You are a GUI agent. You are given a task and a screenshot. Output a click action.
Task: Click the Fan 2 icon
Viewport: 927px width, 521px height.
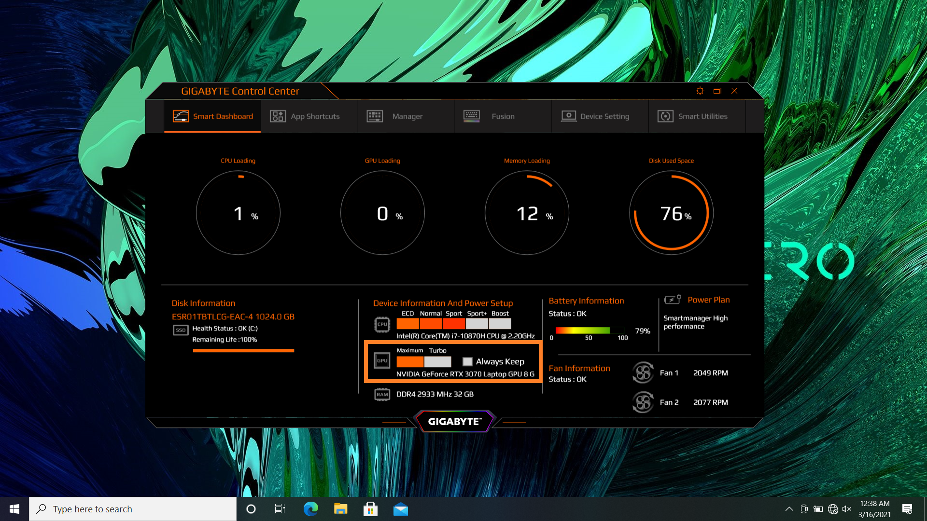click(643, 402)
